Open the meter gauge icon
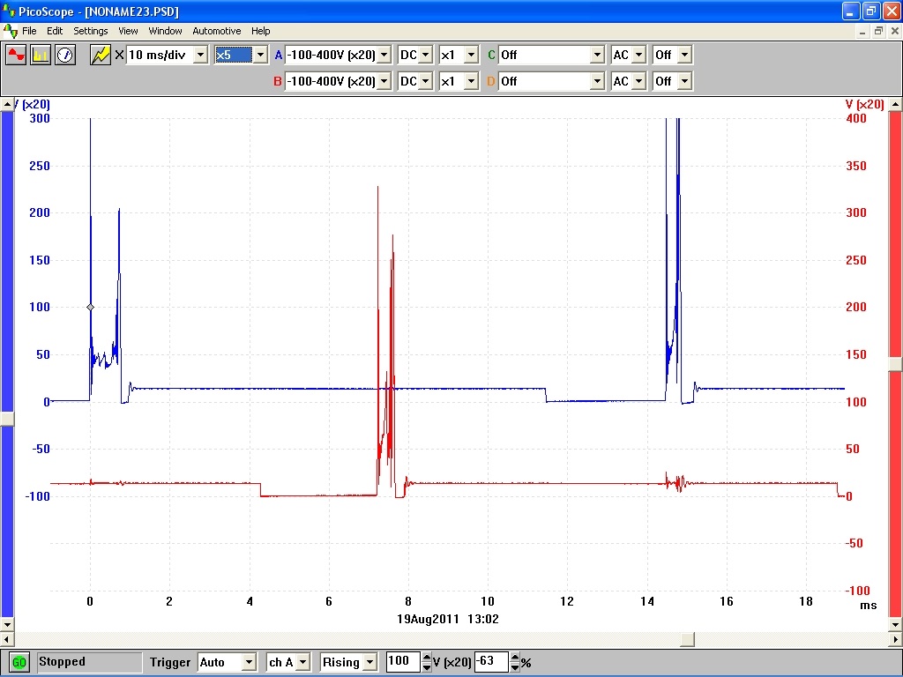The height and width of the screenshot is (677, 903). 65,55
